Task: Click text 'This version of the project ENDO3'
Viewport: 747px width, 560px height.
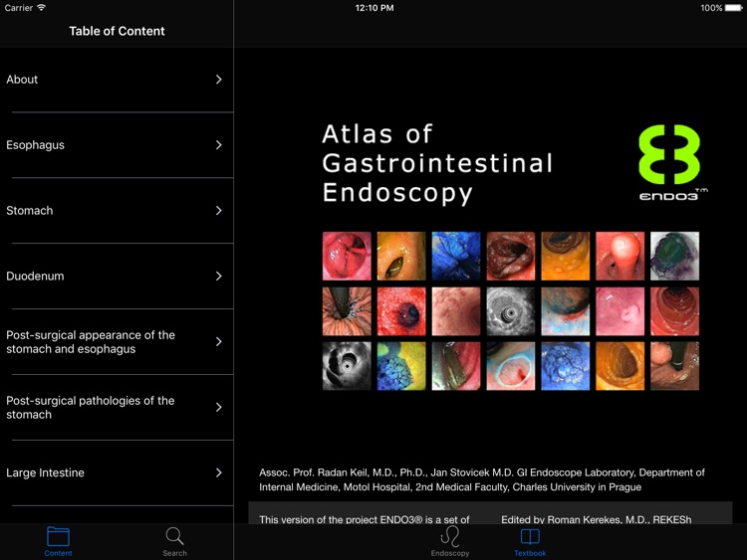Action: click(365, 519)
